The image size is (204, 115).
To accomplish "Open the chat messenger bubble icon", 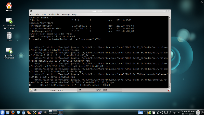I will pyautogui.click(x=18, y=112).
